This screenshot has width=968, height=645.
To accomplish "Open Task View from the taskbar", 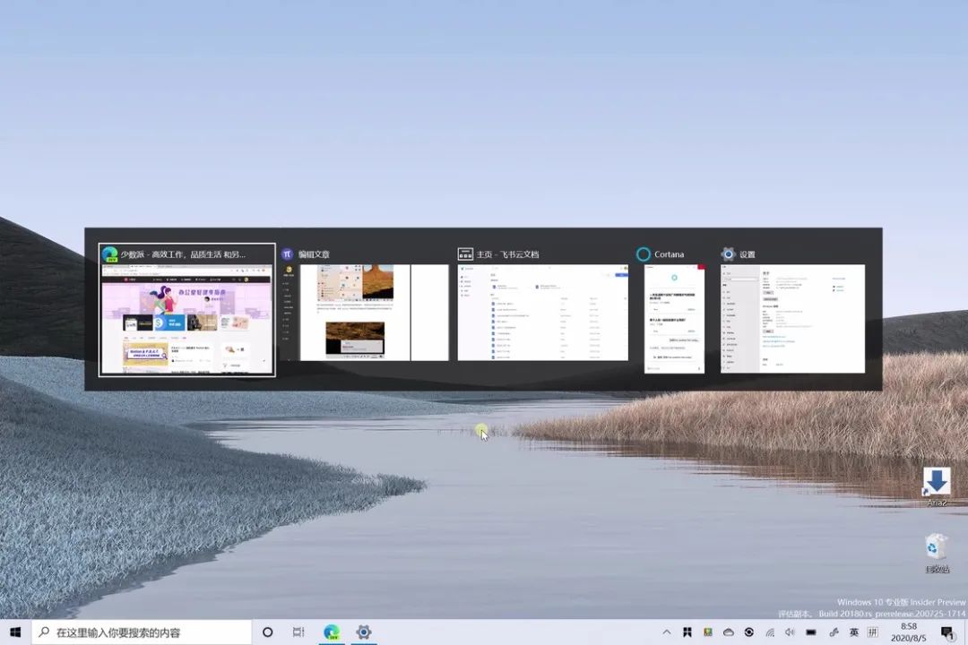I will [298, 632].
